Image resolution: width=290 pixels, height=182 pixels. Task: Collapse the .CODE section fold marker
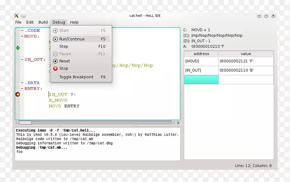[22, 31]
